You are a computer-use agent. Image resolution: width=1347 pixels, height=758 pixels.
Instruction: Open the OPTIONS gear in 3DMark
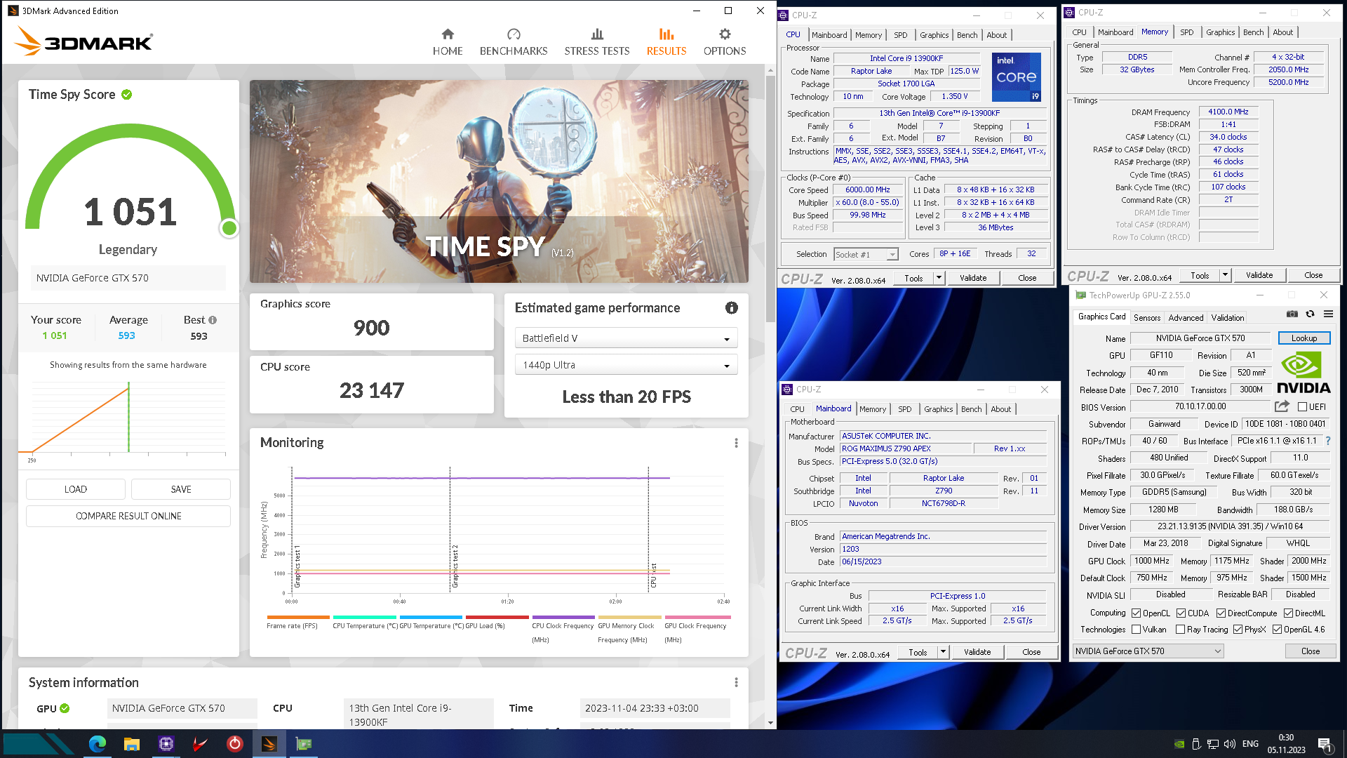click(725, 42)
